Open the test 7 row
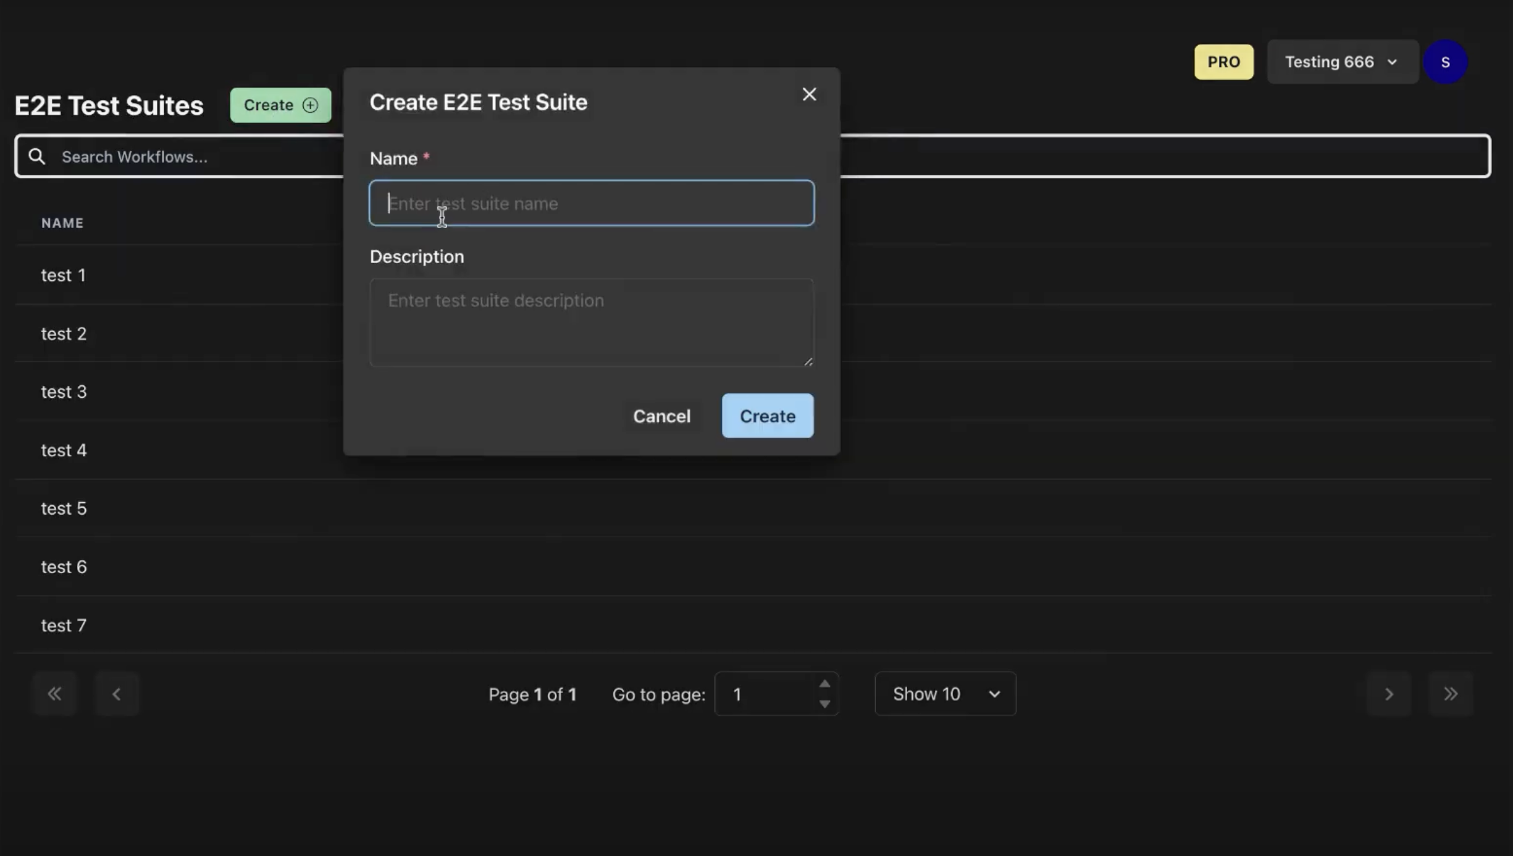The height and width of the screenshot is (856, 1513). 753,625
